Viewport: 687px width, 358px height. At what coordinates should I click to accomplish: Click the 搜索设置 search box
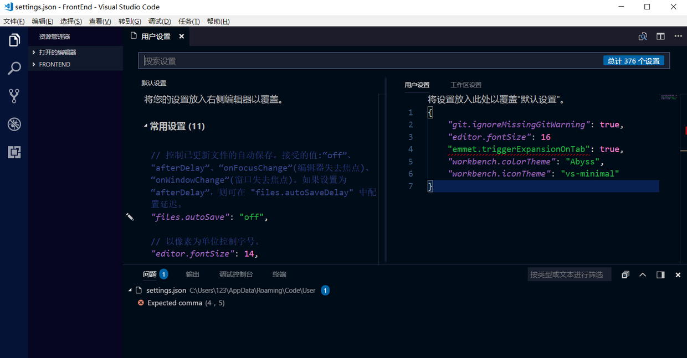pos(404,61)
